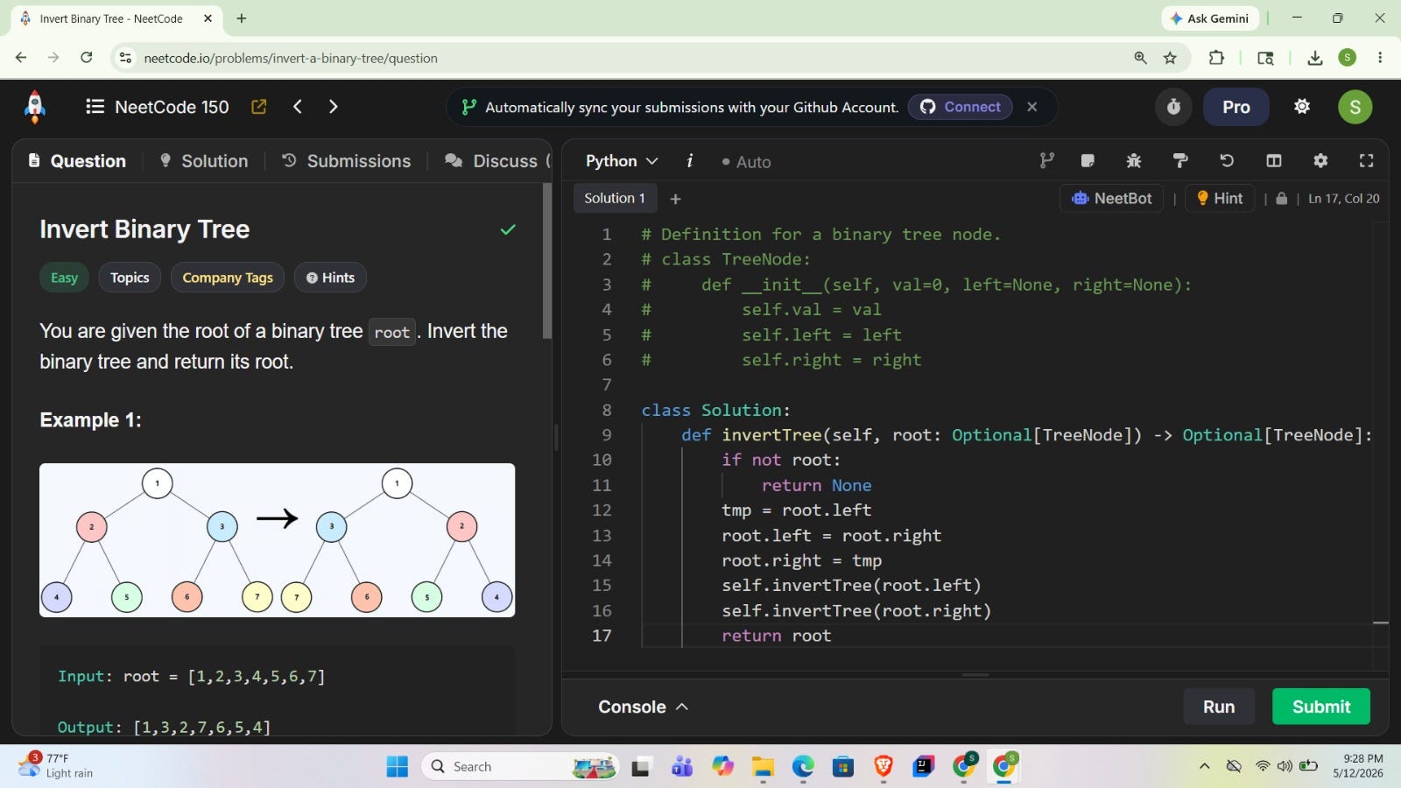Image resolution: width=1401 pixels, height=788 pixels.
Task: Format code with the paint roller icon
Action: pos(1180,160)
